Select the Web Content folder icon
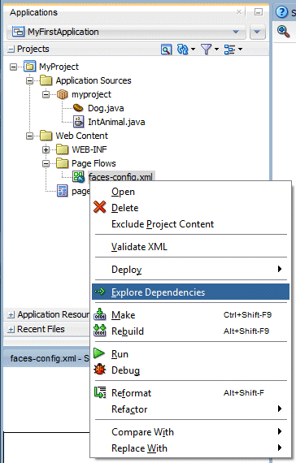Viewport: 296px width, 463px height. coord(46,135)
